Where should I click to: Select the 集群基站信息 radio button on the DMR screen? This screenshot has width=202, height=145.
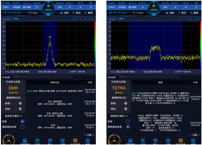tap(22, 127)
